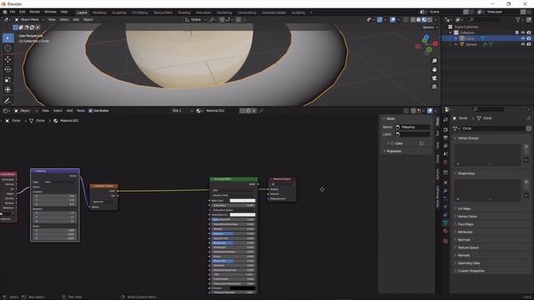Enable the Color checkbox in Node panel
The height and width of the screenshot is (300, 534).
pos(392,143)
